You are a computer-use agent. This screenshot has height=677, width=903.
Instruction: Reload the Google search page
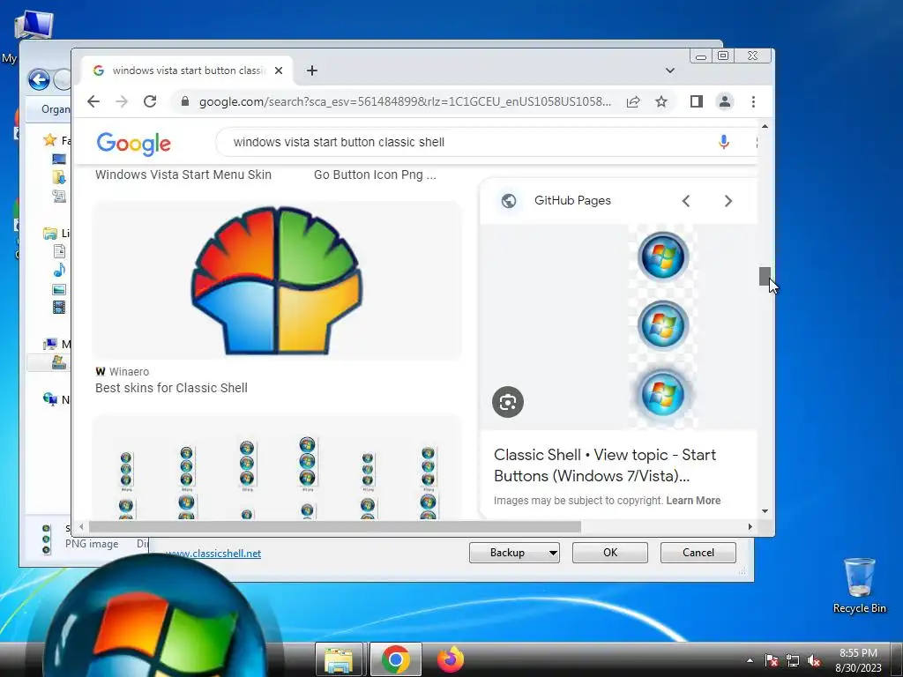coord(150,102)
